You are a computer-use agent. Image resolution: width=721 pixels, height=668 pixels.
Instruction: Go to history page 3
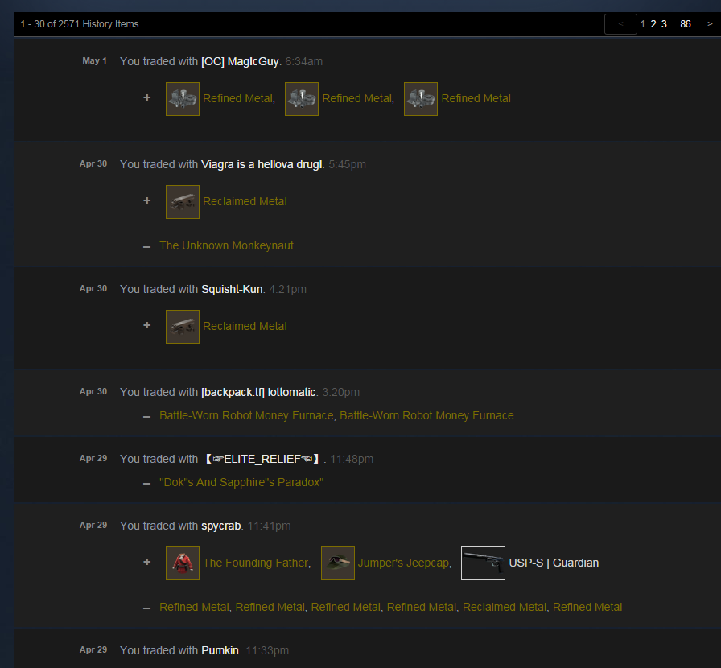pos(664,24)
